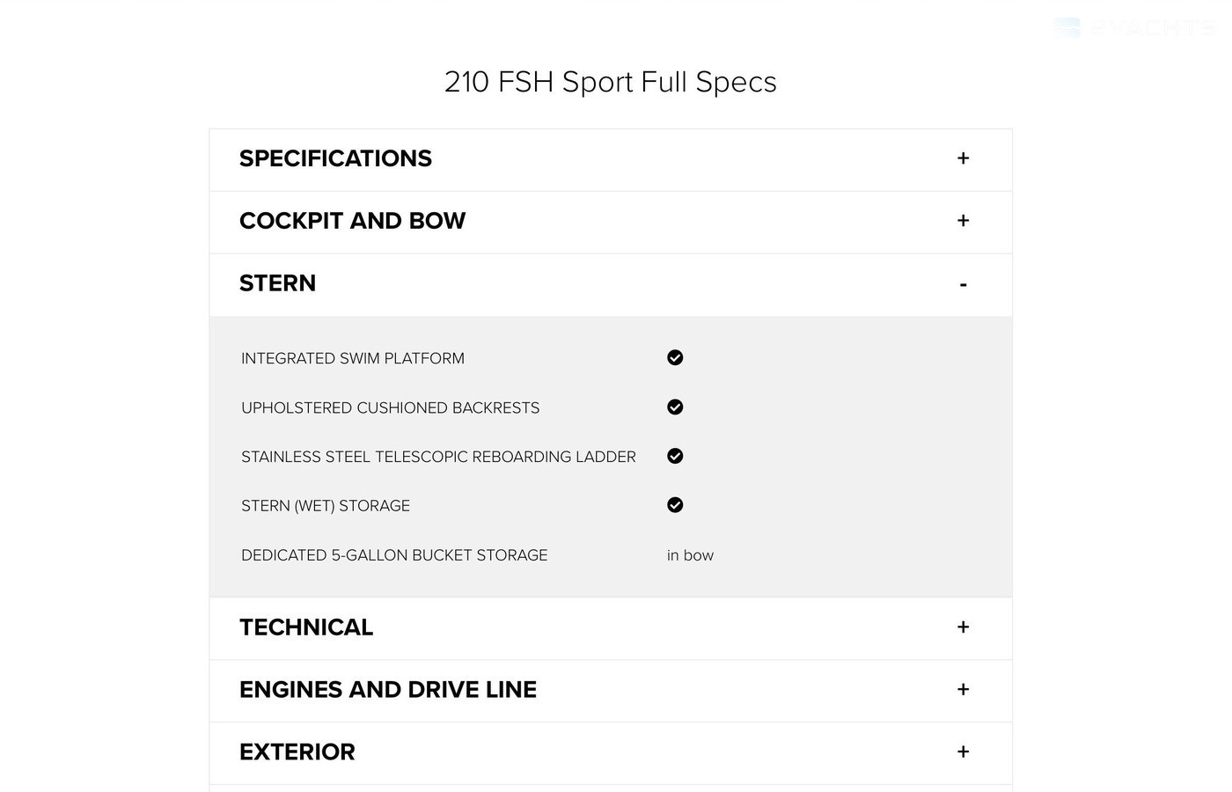
Task: Click the Dedicated 5-Gallon Bucket Storage label
Action: [394, 555]
